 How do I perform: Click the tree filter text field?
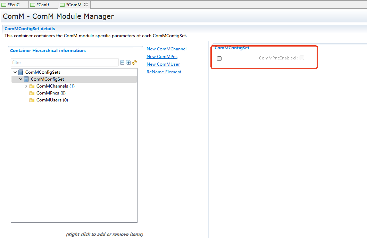64,63
